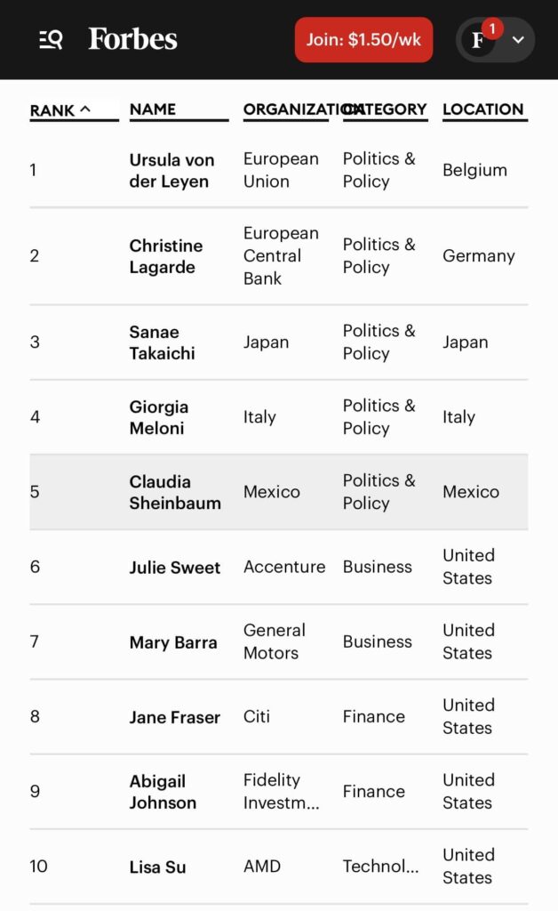Sort table by ORGANIZATION column
Image resolution: width=558 pixels, height=911 pixels.
coord(290,109)
